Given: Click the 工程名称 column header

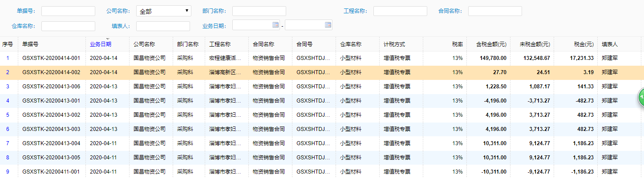Looking at the screenshot, I should 220,44.
